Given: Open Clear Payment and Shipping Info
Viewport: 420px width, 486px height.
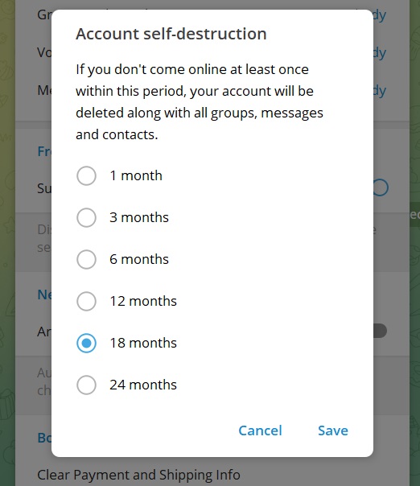Looking at the screenshot, I should click(x=138, y=475).
